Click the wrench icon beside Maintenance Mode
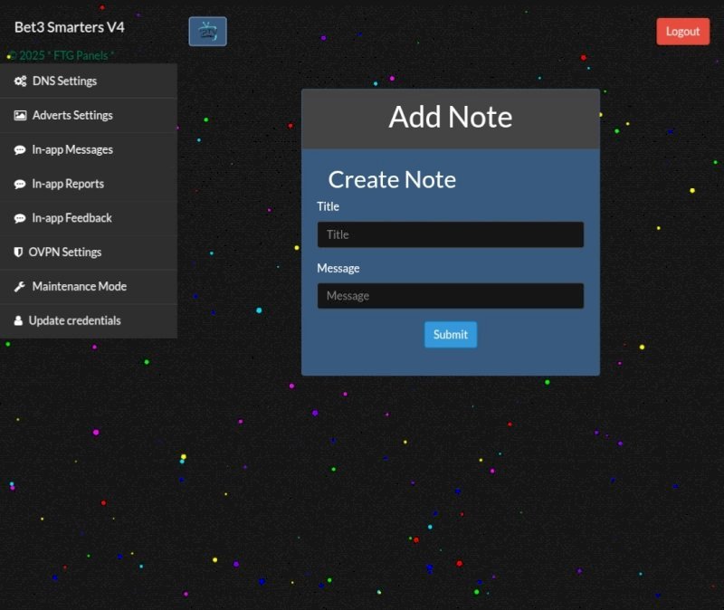Screen dimensions: 724x610 coord(20,287)
